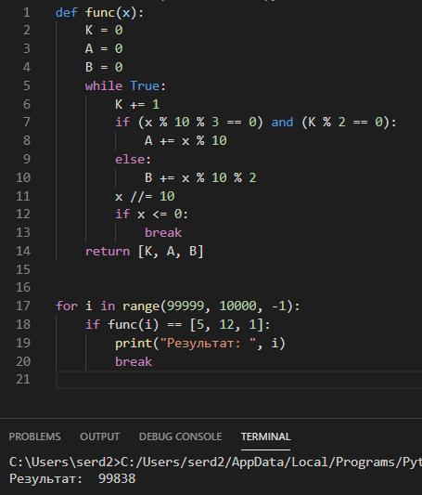Select the DEBUG CONSOLE tab
This screenshot has width=422, height=495.
[x=180, y=436]
